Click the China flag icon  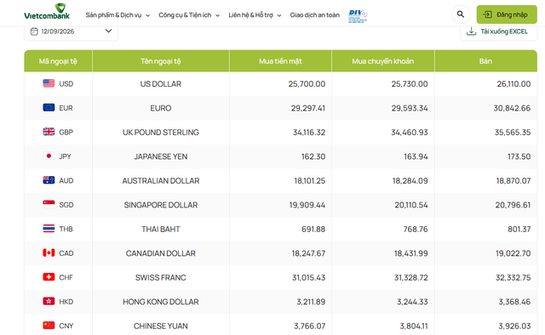(x=49, y=325)
